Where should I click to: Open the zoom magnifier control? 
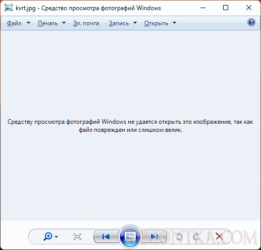pyautogui.click(x=48, y=236)
